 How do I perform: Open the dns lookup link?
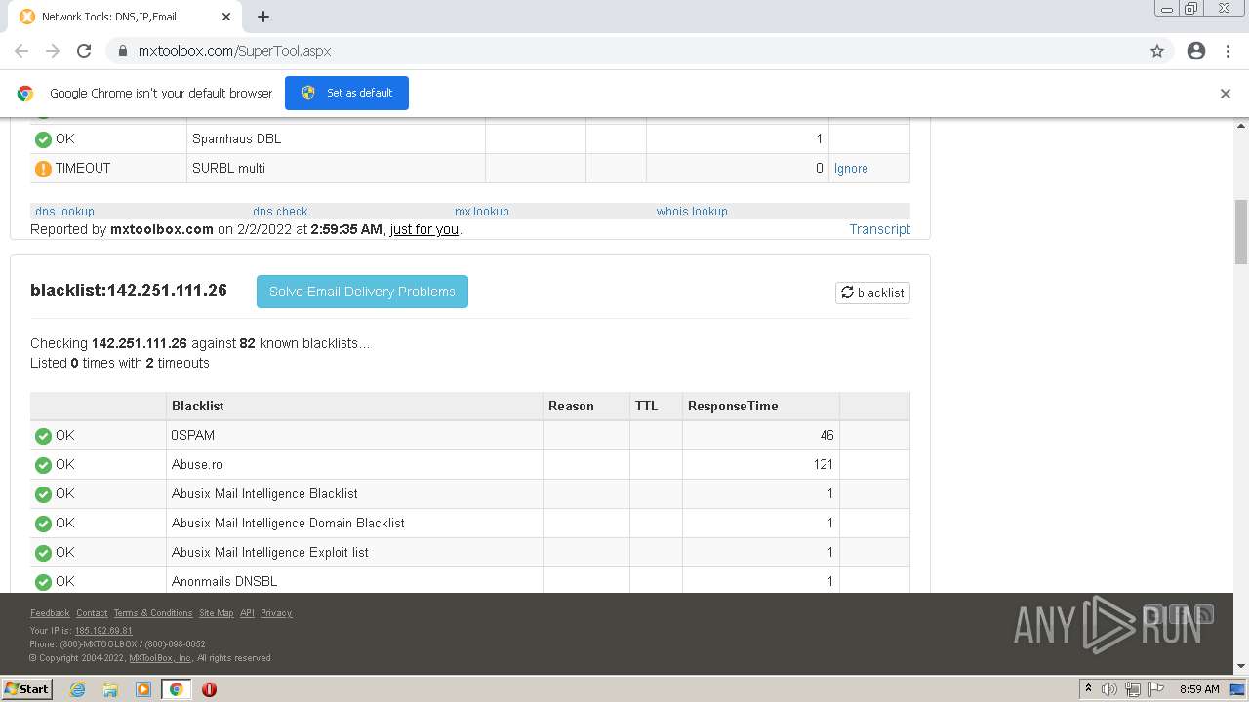(64, 211)
